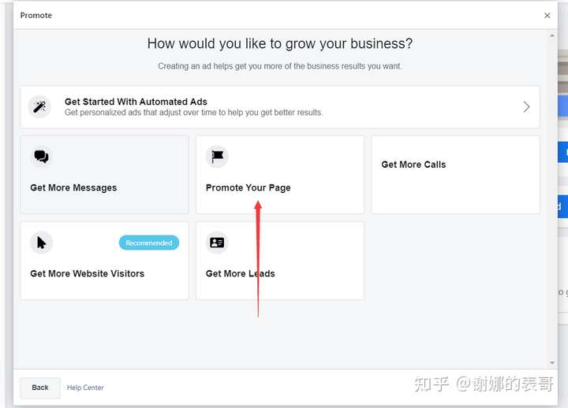Open Get Started With Automated Ads
The height and width of the screenshot is (408, 568).
(280, 106)
